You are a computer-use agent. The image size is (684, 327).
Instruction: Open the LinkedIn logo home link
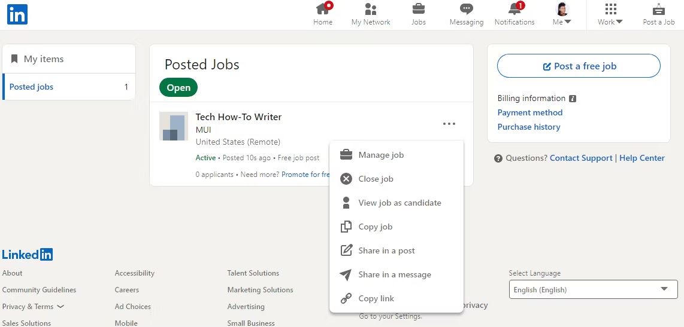click(x=17, y=14)
